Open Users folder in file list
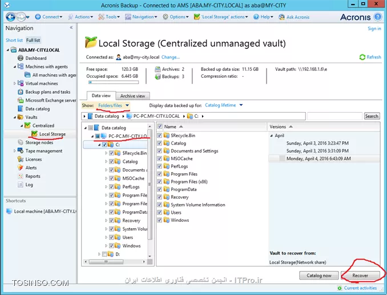The image size is (387, 295). point(176,213)
